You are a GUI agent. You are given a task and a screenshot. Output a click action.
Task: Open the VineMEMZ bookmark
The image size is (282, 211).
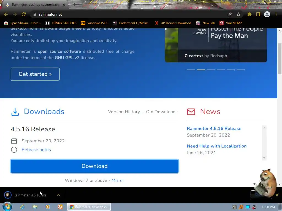click(x=231, y=23)
